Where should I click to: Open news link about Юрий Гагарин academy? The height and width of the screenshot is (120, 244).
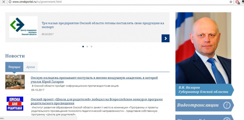(94, 80)
